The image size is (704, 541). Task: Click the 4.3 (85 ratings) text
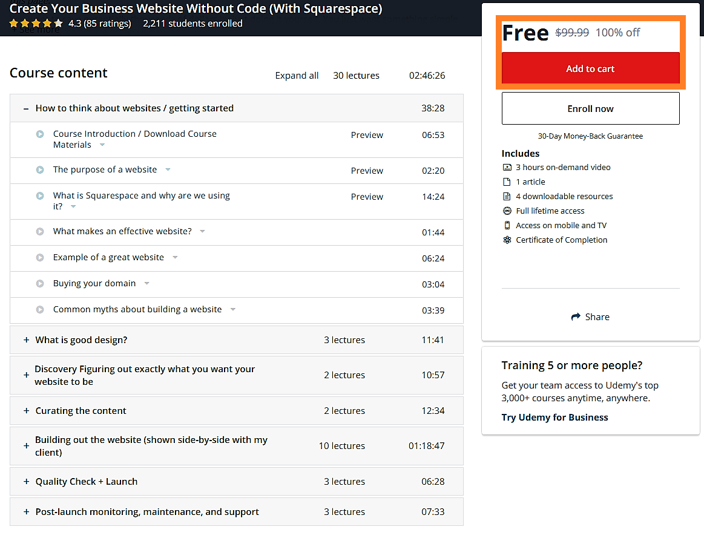click(x=100, y=24)
